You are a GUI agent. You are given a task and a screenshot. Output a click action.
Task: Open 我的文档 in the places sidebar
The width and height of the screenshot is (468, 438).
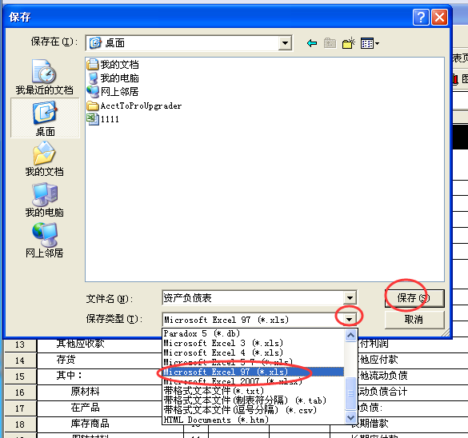pos(45,158)
